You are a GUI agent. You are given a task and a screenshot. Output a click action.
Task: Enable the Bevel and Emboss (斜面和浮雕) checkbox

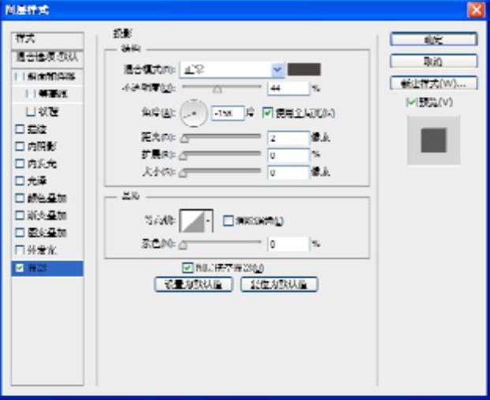tap(20, 77)
